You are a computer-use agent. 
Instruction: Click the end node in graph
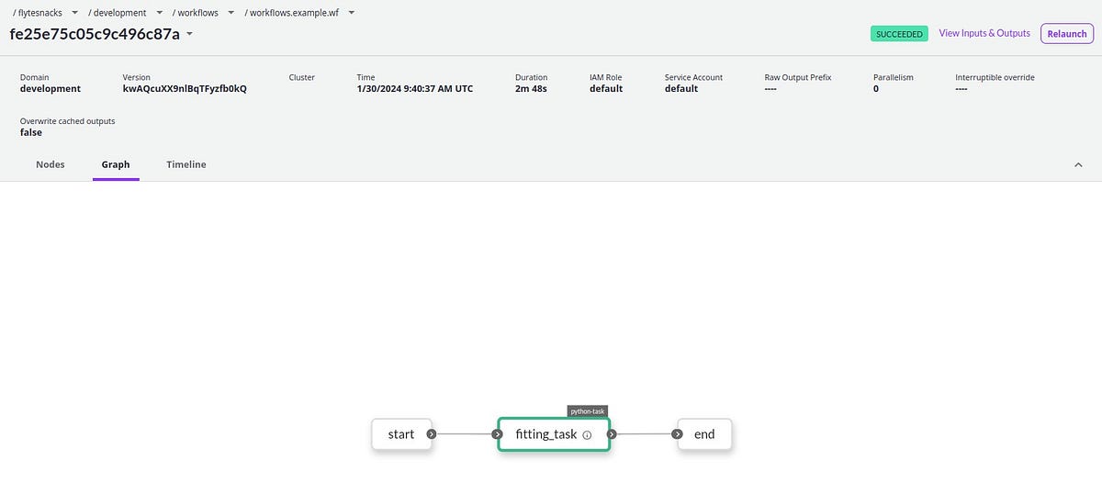[704, 434]
